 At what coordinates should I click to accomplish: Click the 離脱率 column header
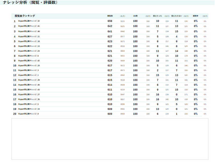[x=196, y=16]
